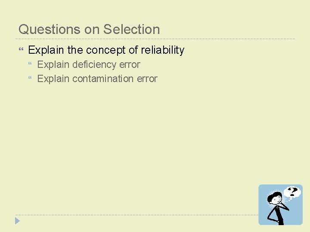Select the "Explain contamination error" sub-bullet
Viewport: 310px width, 232px height.
(x=97, y=79)
